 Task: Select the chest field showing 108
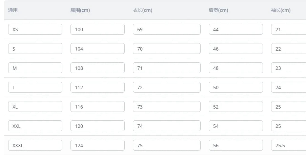coord(98,68)
